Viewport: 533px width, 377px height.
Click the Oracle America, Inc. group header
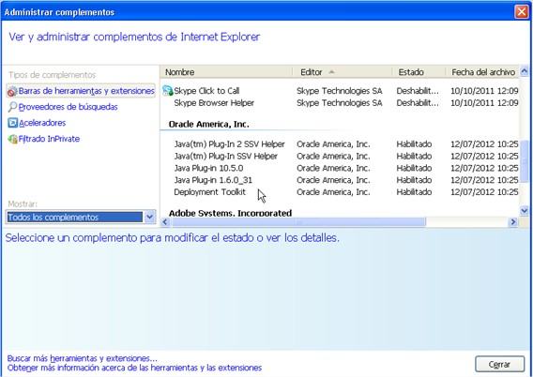pyautogui.click(x=208, y=125)
